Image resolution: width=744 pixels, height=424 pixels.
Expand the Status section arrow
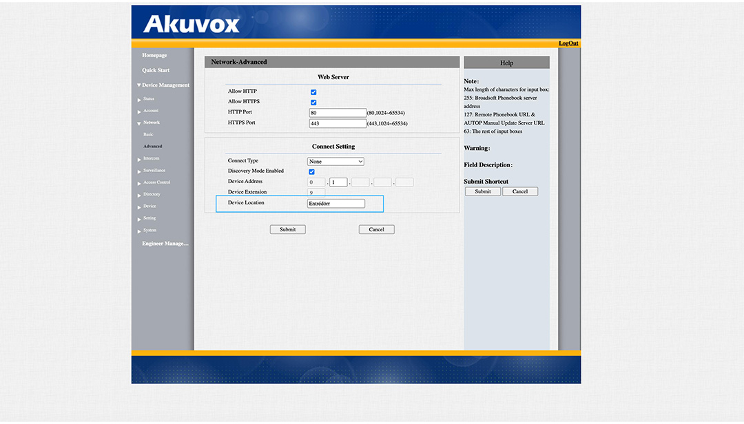140,100
